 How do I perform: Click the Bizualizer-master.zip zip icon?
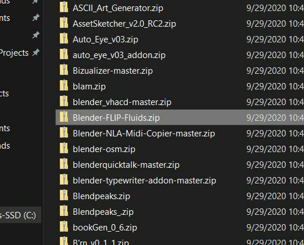point(64,70)
